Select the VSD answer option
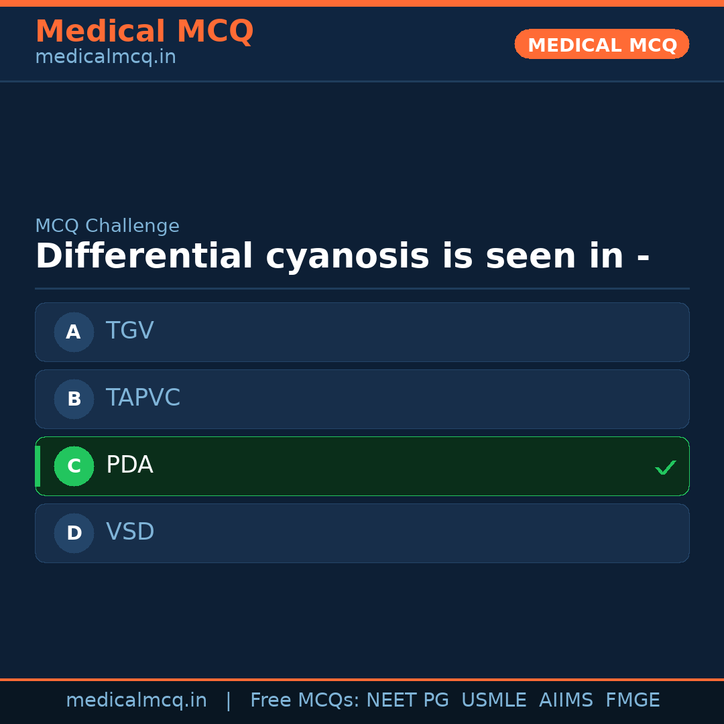 (x=362, y=533)
